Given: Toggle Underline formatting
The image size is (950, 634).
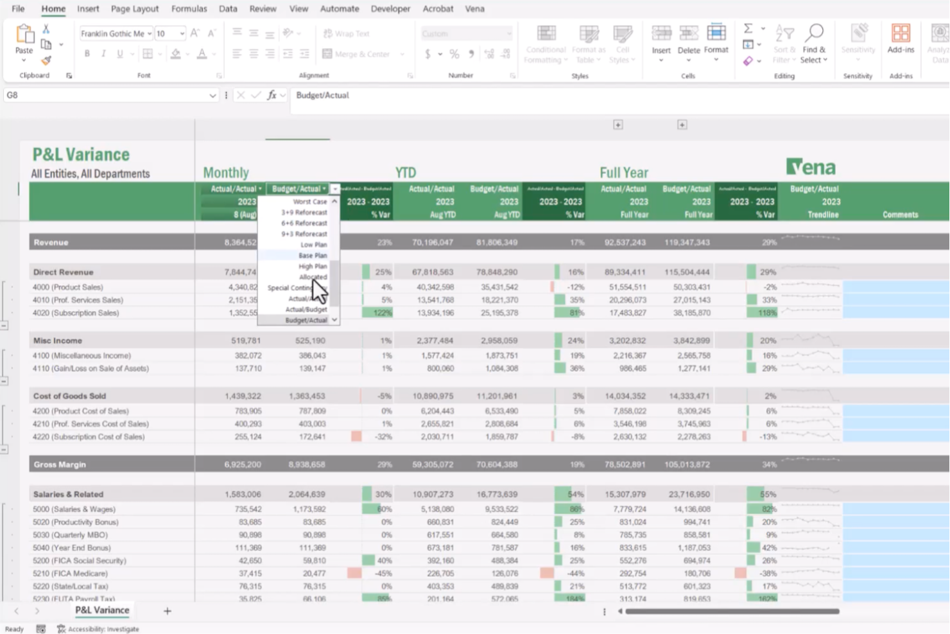Looking at the screenshot, I should [x=120, y=54].
